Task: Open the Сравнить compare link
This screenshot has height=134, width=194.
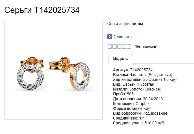Action: 123,37
